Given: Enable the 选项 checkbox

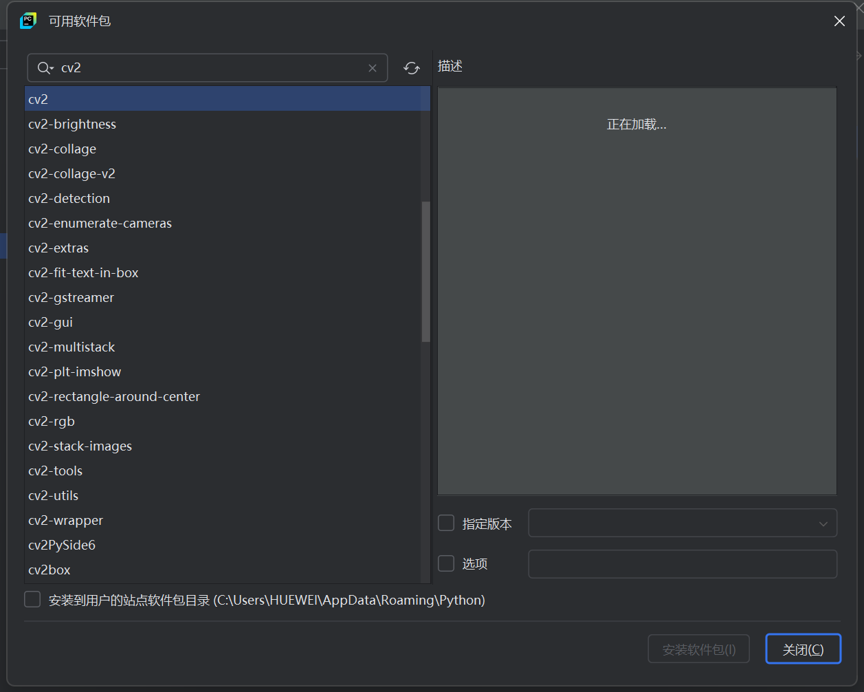Looking at the screenshot, I should point(445,563).
